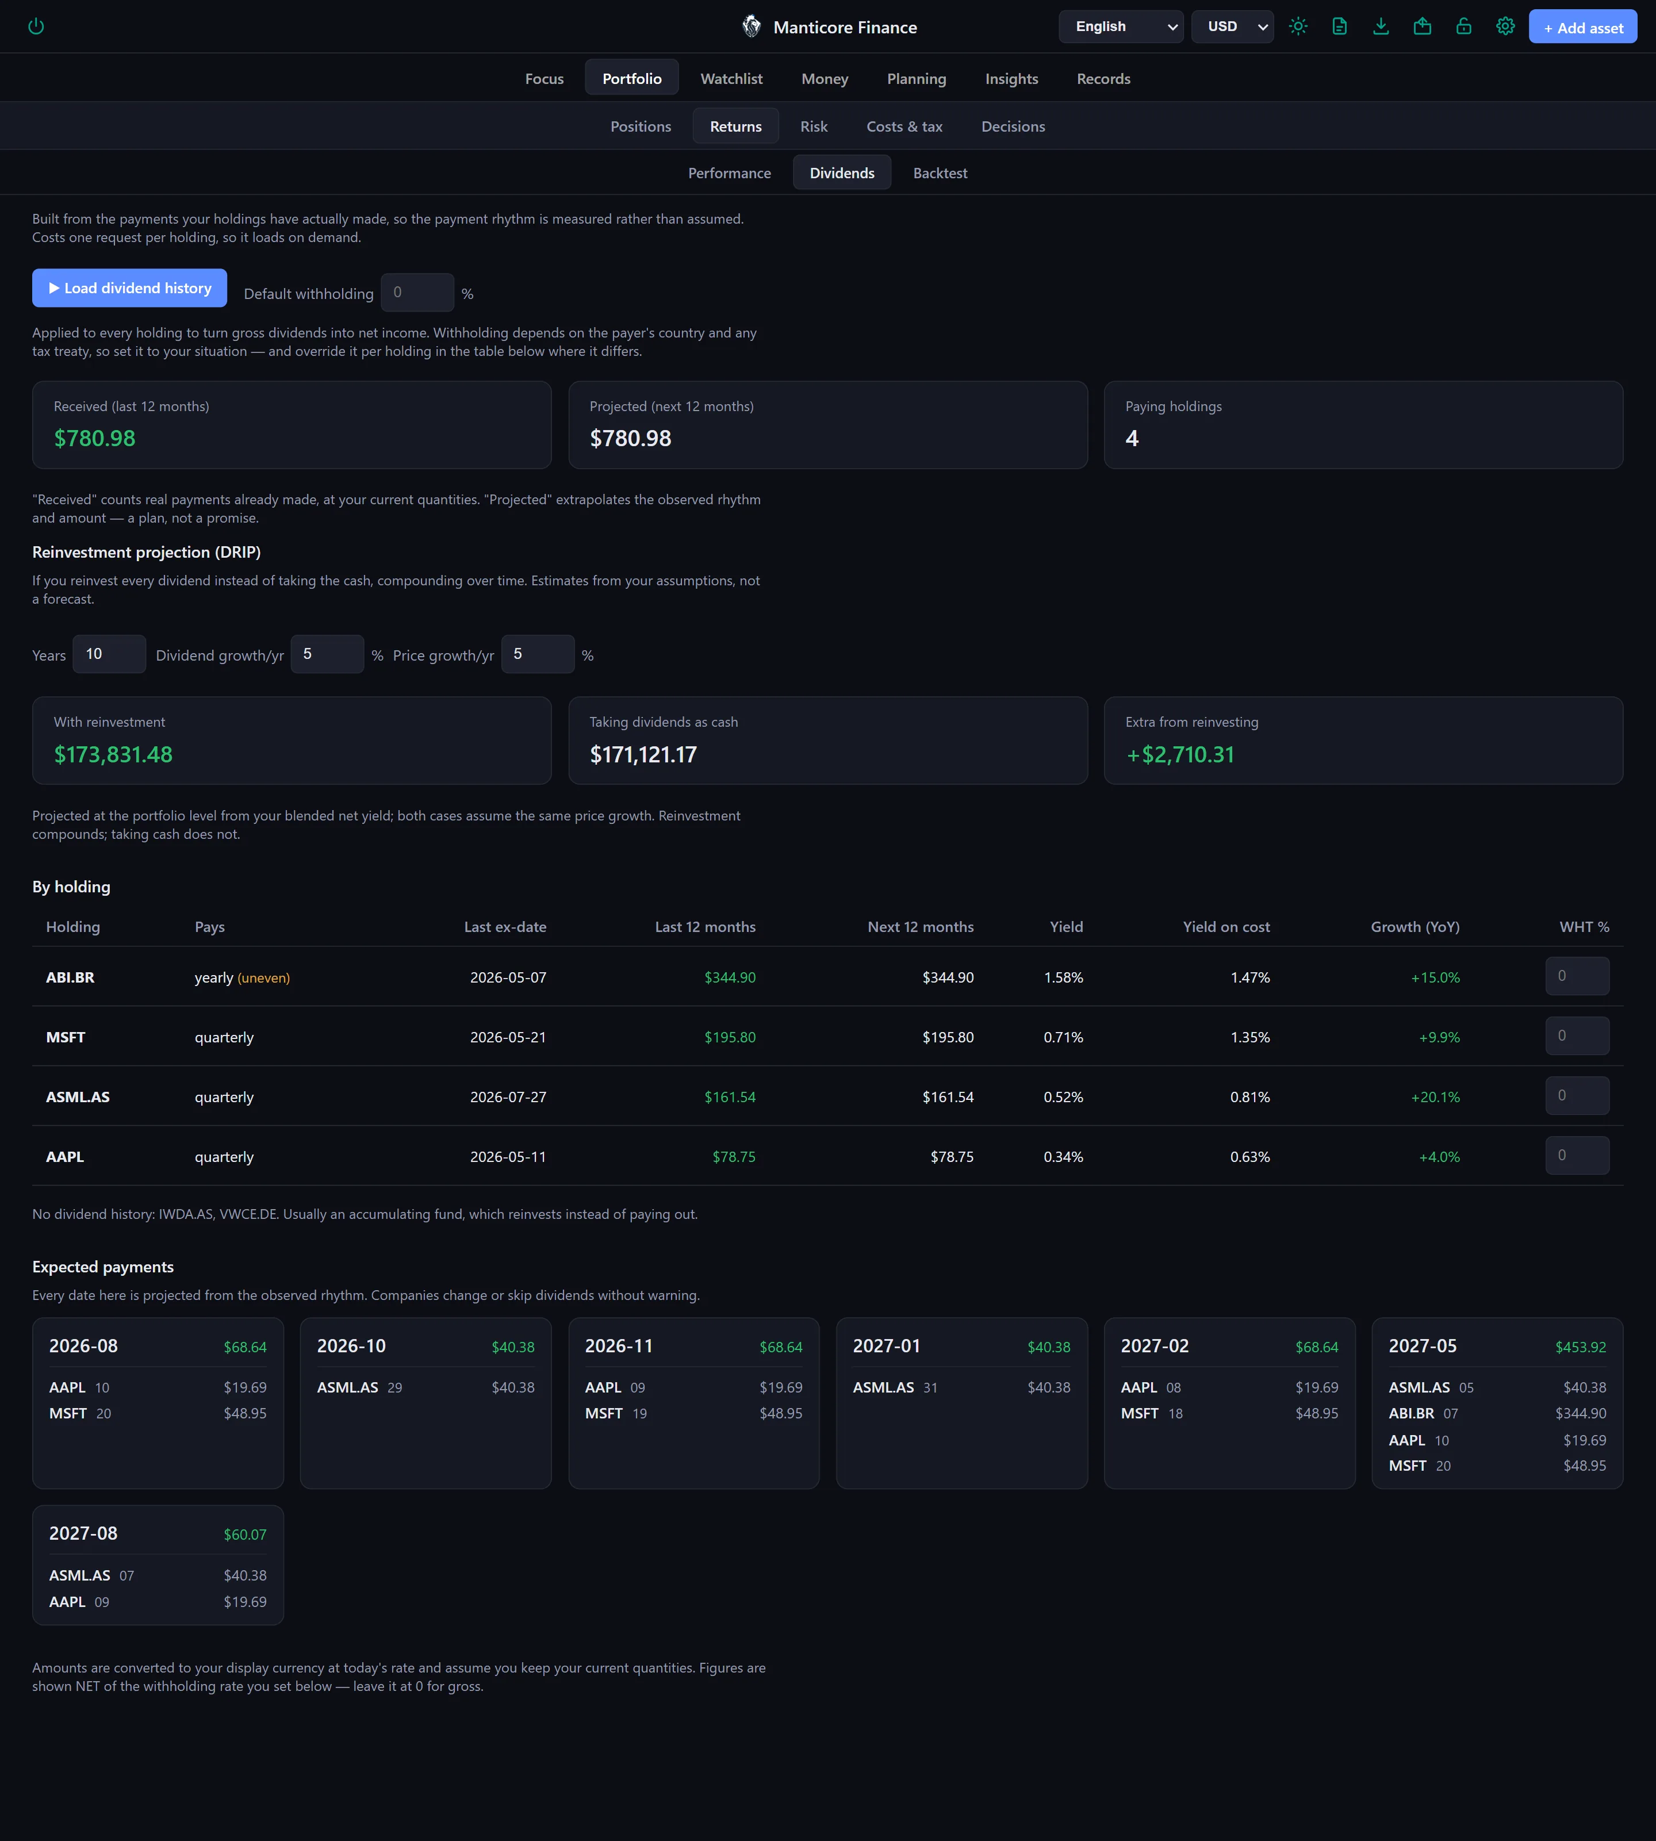This screenshot has height=1841, width=1656.
Task: Open the Risk sub-tab
Action: [x=814, y=126]
